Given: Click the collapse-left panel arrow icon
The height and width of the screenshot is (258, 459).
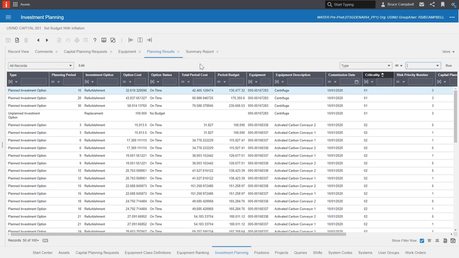Looking at the screenshot, I should [x=131, y=40].
